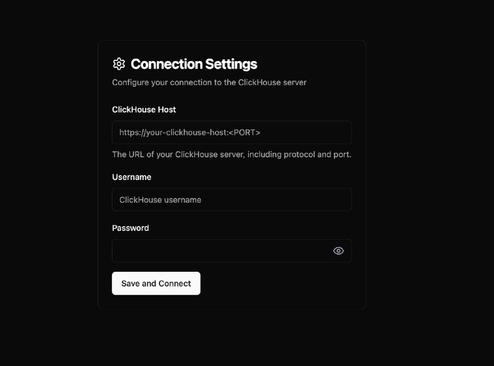Image resolution: width=494 pixels, height=366 pixels.
Task: Show the password with the eye icon
Action: coord(338,251)
